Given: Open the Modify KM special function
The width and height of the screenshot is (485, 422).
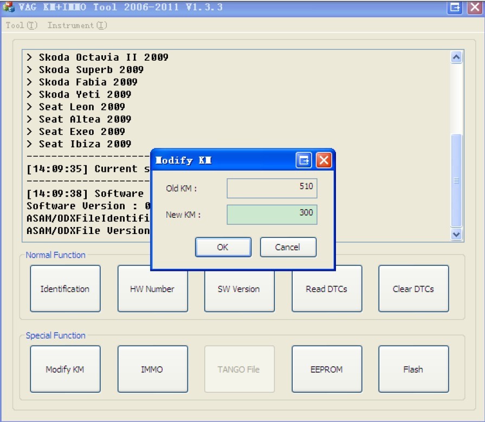Looking at the screenshot, I should click(x=65, y=369).
